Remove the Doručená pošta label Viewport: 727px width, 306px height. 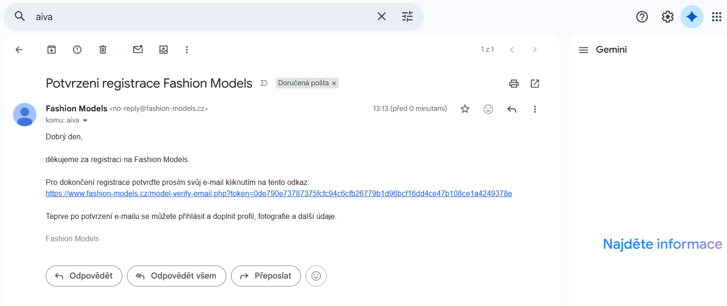(334, 83)
